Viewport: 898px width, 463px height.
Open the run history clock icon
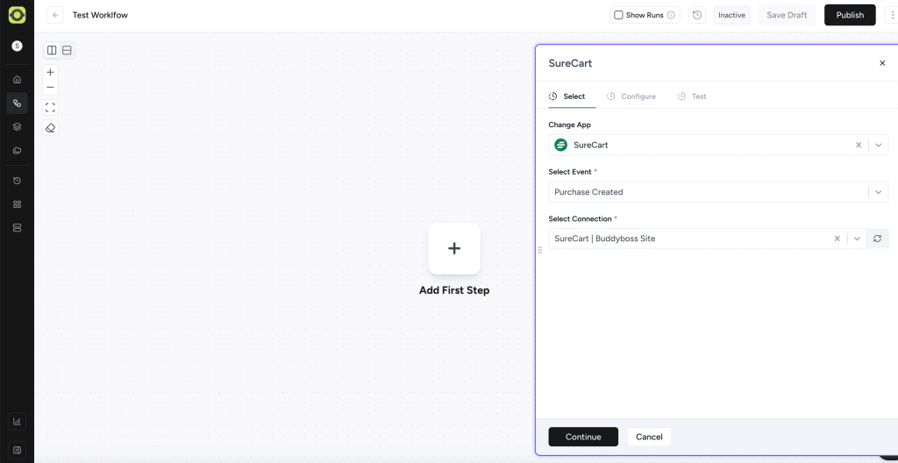(696, 15)
